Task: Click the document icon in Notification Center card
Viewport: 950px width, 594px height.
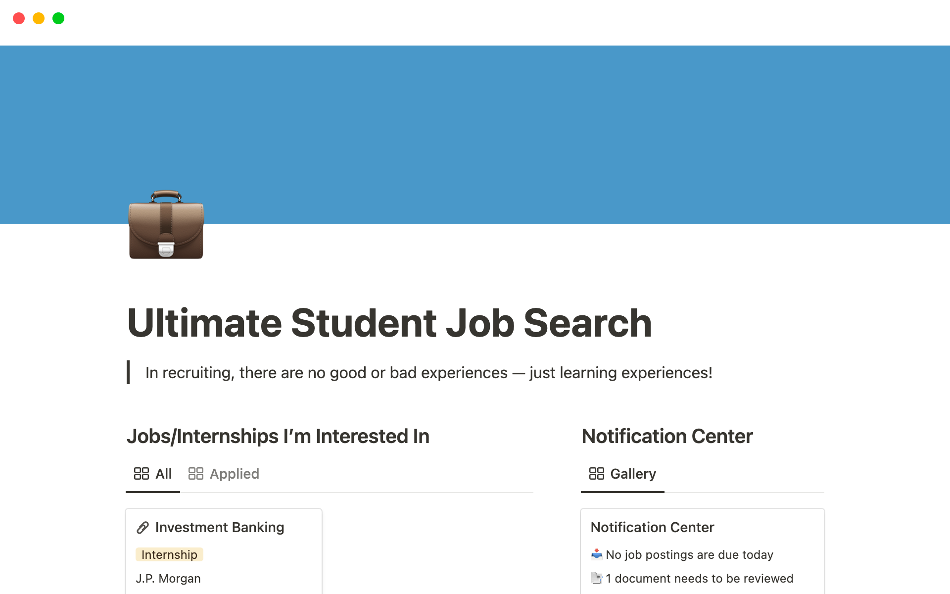Action: [x=596, y=578]
